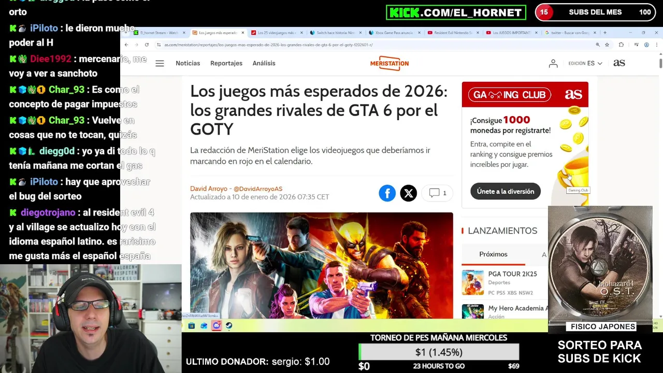Open the Microsoft Store taskbar icon

coord(191,326)
